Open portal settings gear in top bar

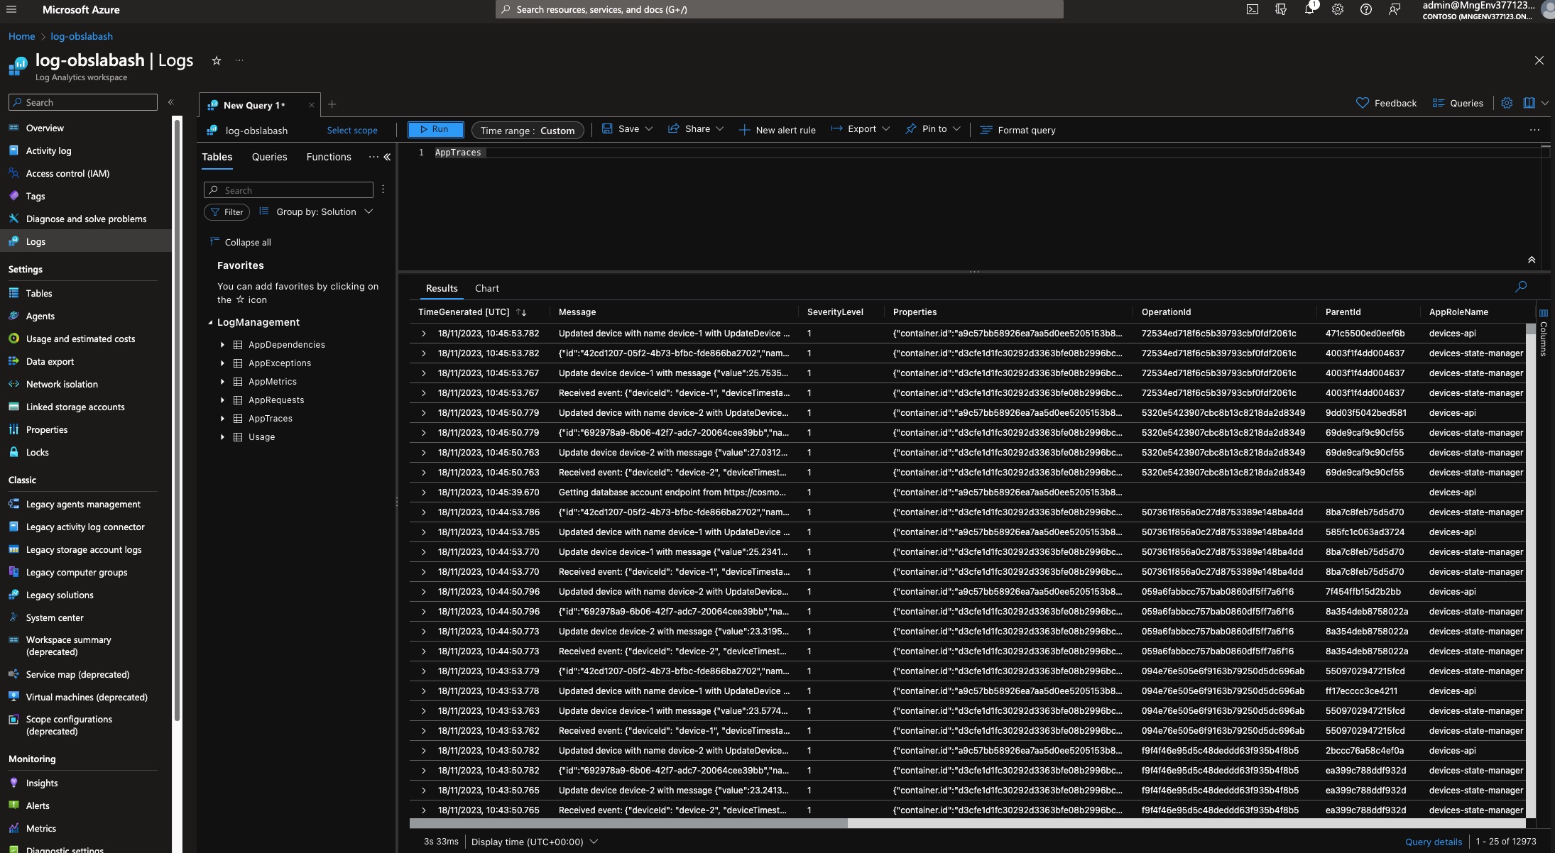tap(1338, 9)
